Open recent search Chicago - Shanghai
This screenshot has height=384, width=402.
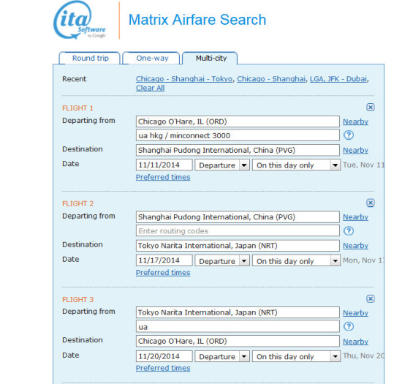271,79
